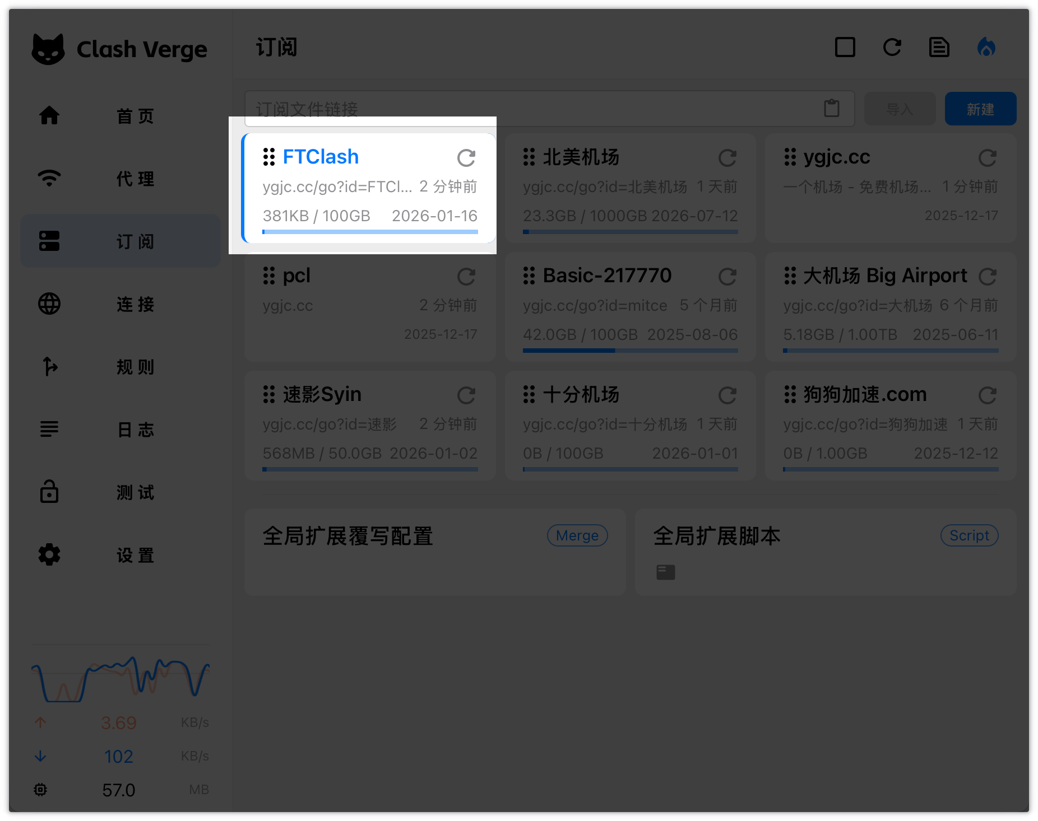Refresh the 大机场 Big Airport subscription
This screenshot has width=1038, height=821.
click(988, 276)
